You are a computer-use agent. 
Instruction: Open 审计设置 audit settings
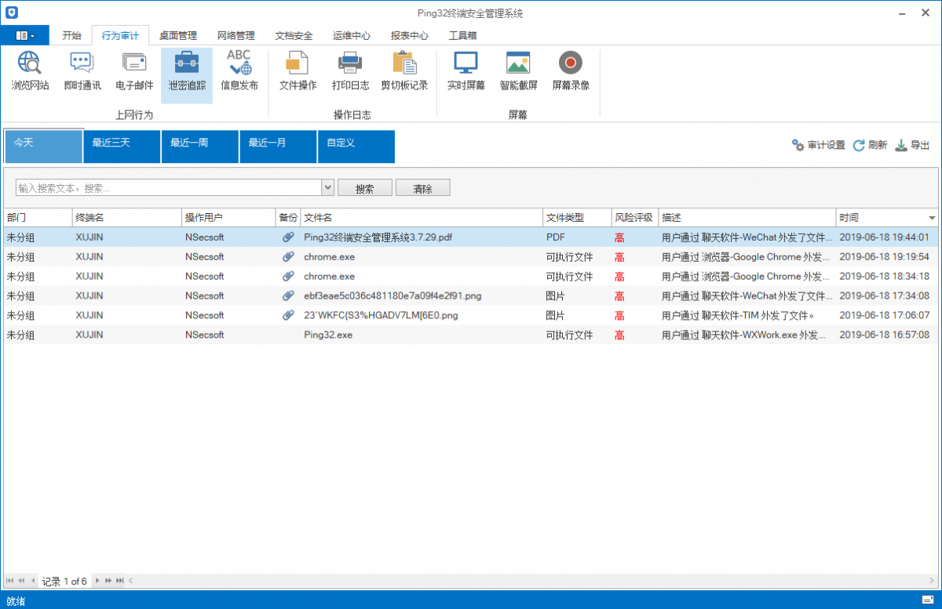tap(818, 145)
